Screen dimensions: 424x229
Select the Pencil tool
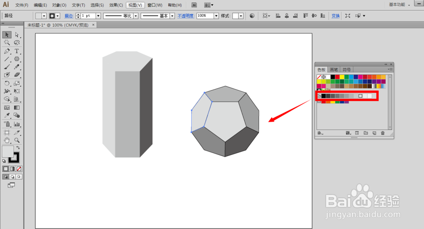pos(17,67)
